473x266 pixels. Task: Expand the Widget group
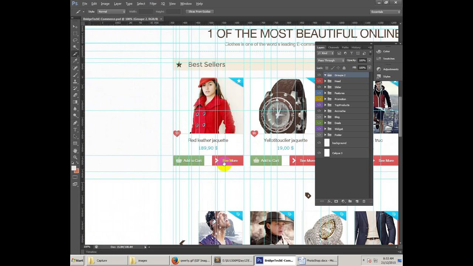point(325,129)
